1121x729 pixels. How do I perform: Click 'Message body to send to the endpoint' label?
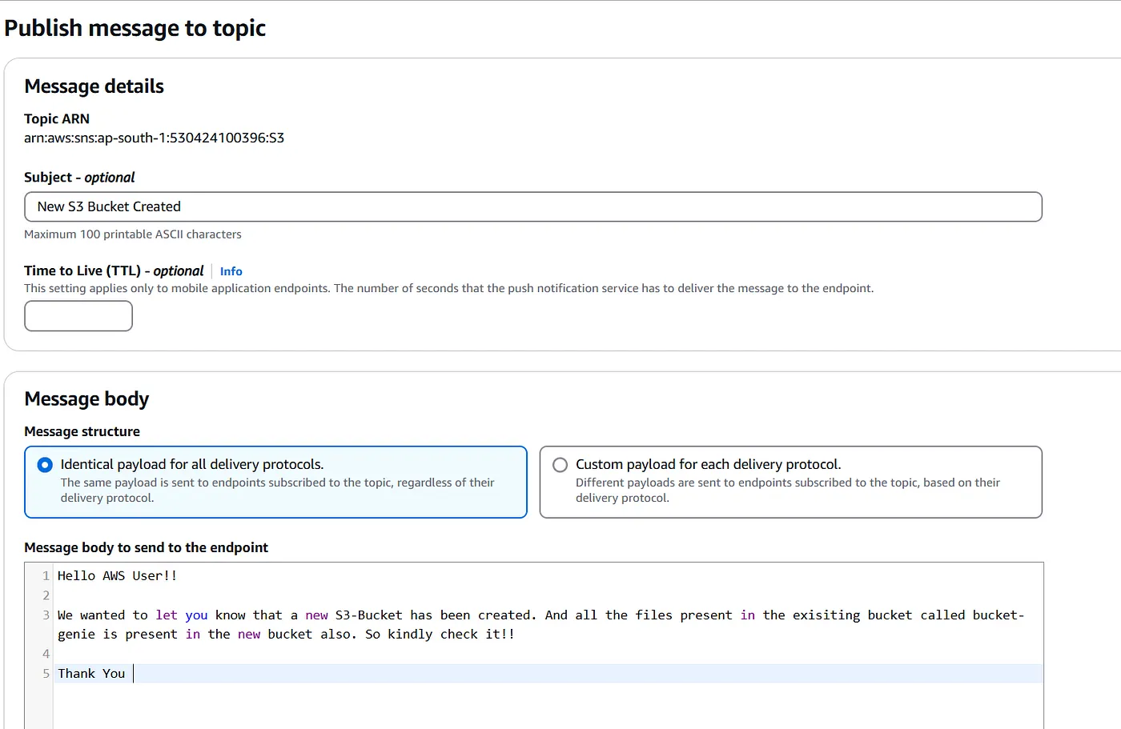(x=146, y=547)
